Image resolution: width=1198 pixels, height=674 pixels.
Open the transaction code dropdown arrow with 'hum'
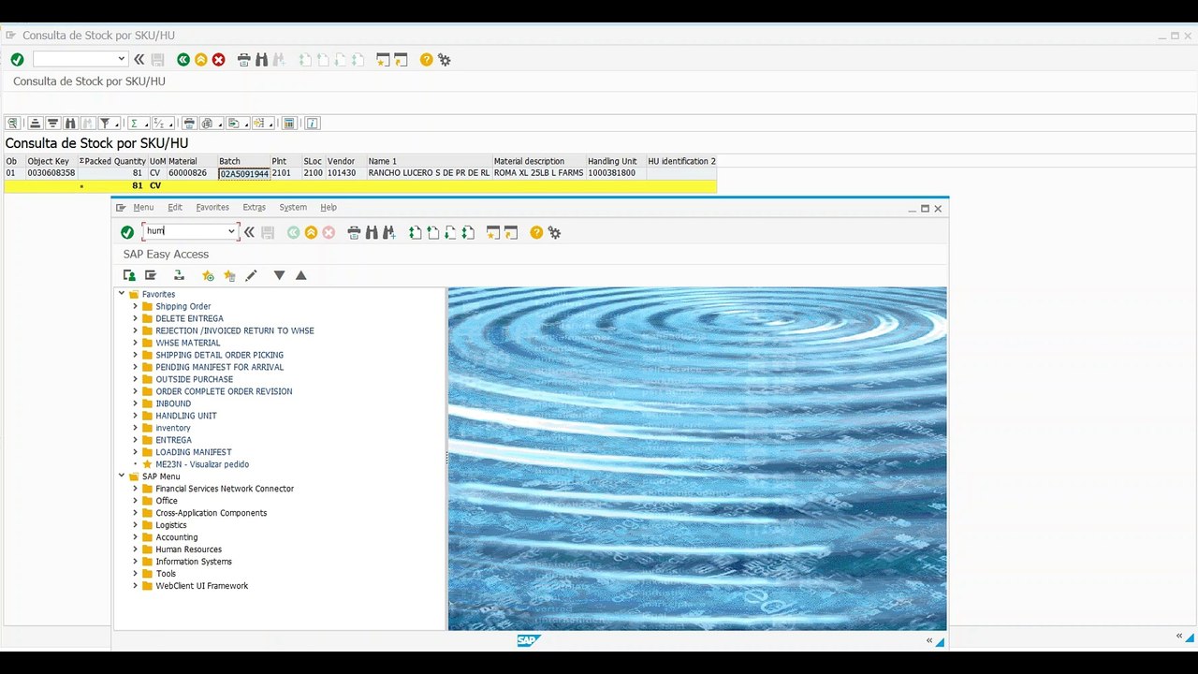tap(231, 231)
